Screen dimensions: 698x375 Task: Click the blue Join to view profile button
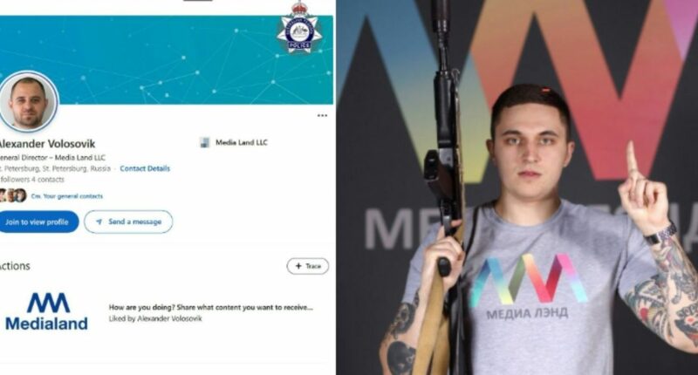pyautogui.click(x=38, y=222)
